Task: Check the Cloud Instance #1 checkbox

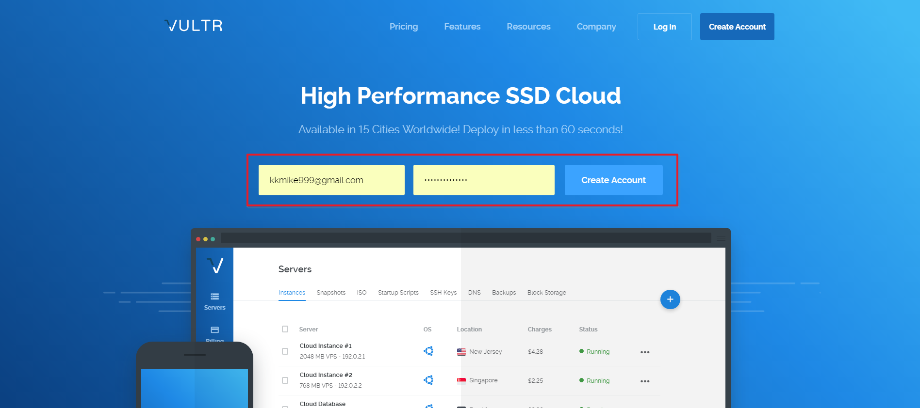Action: click(285, 351)
